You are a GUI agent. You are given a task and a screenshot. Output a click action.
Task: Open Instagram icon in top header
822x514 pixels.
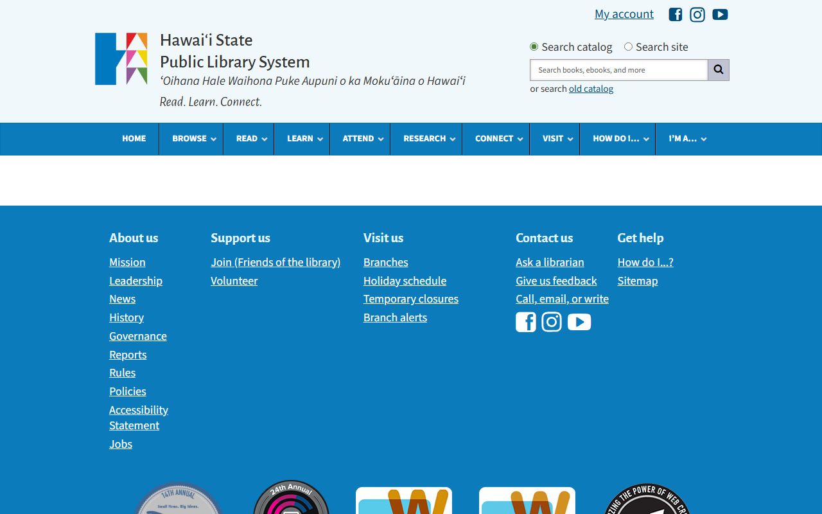click(x=697, y=14)
